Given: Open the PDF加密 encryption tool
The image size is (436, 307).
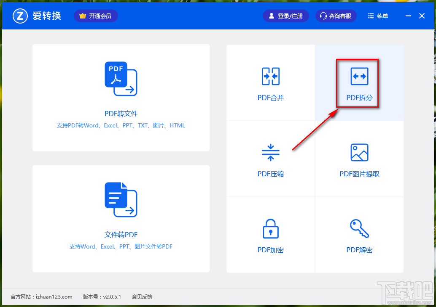Looking at the screenshot, I should [x=270, y=235].
